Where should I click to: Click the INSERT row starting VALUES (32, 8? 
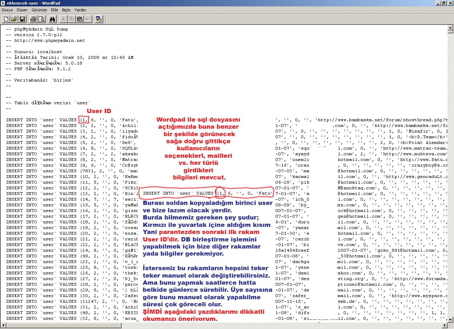click(72, 318)
